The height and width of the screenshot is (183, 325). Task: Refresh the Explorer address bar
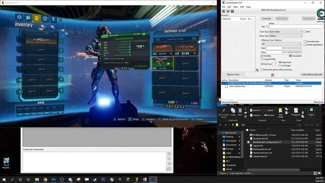coord(300,125)
